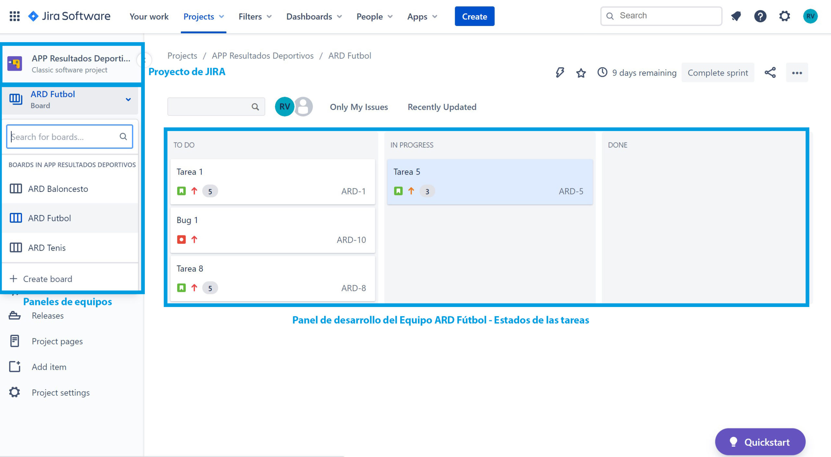Toggle Recently Updated filter
The width and height of the screenshot is (831, 457).
pos(442,107)
